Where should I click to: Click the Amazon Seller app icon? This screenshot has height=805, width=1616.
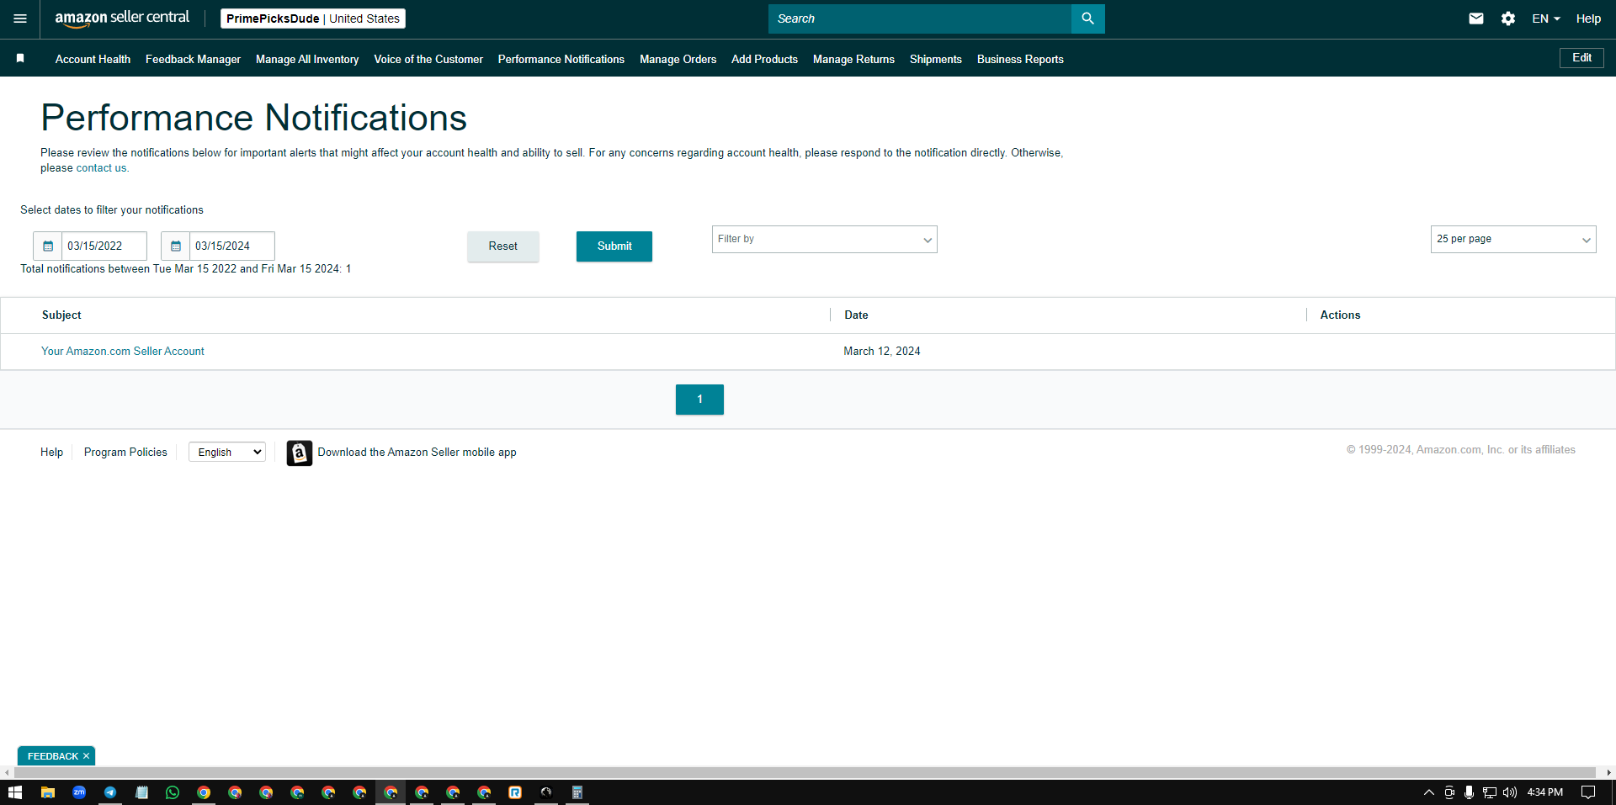tap(300, 453)
